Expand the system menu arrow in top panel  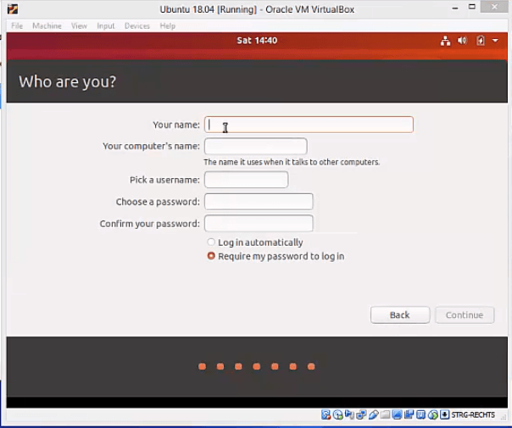tap(495, 41)
